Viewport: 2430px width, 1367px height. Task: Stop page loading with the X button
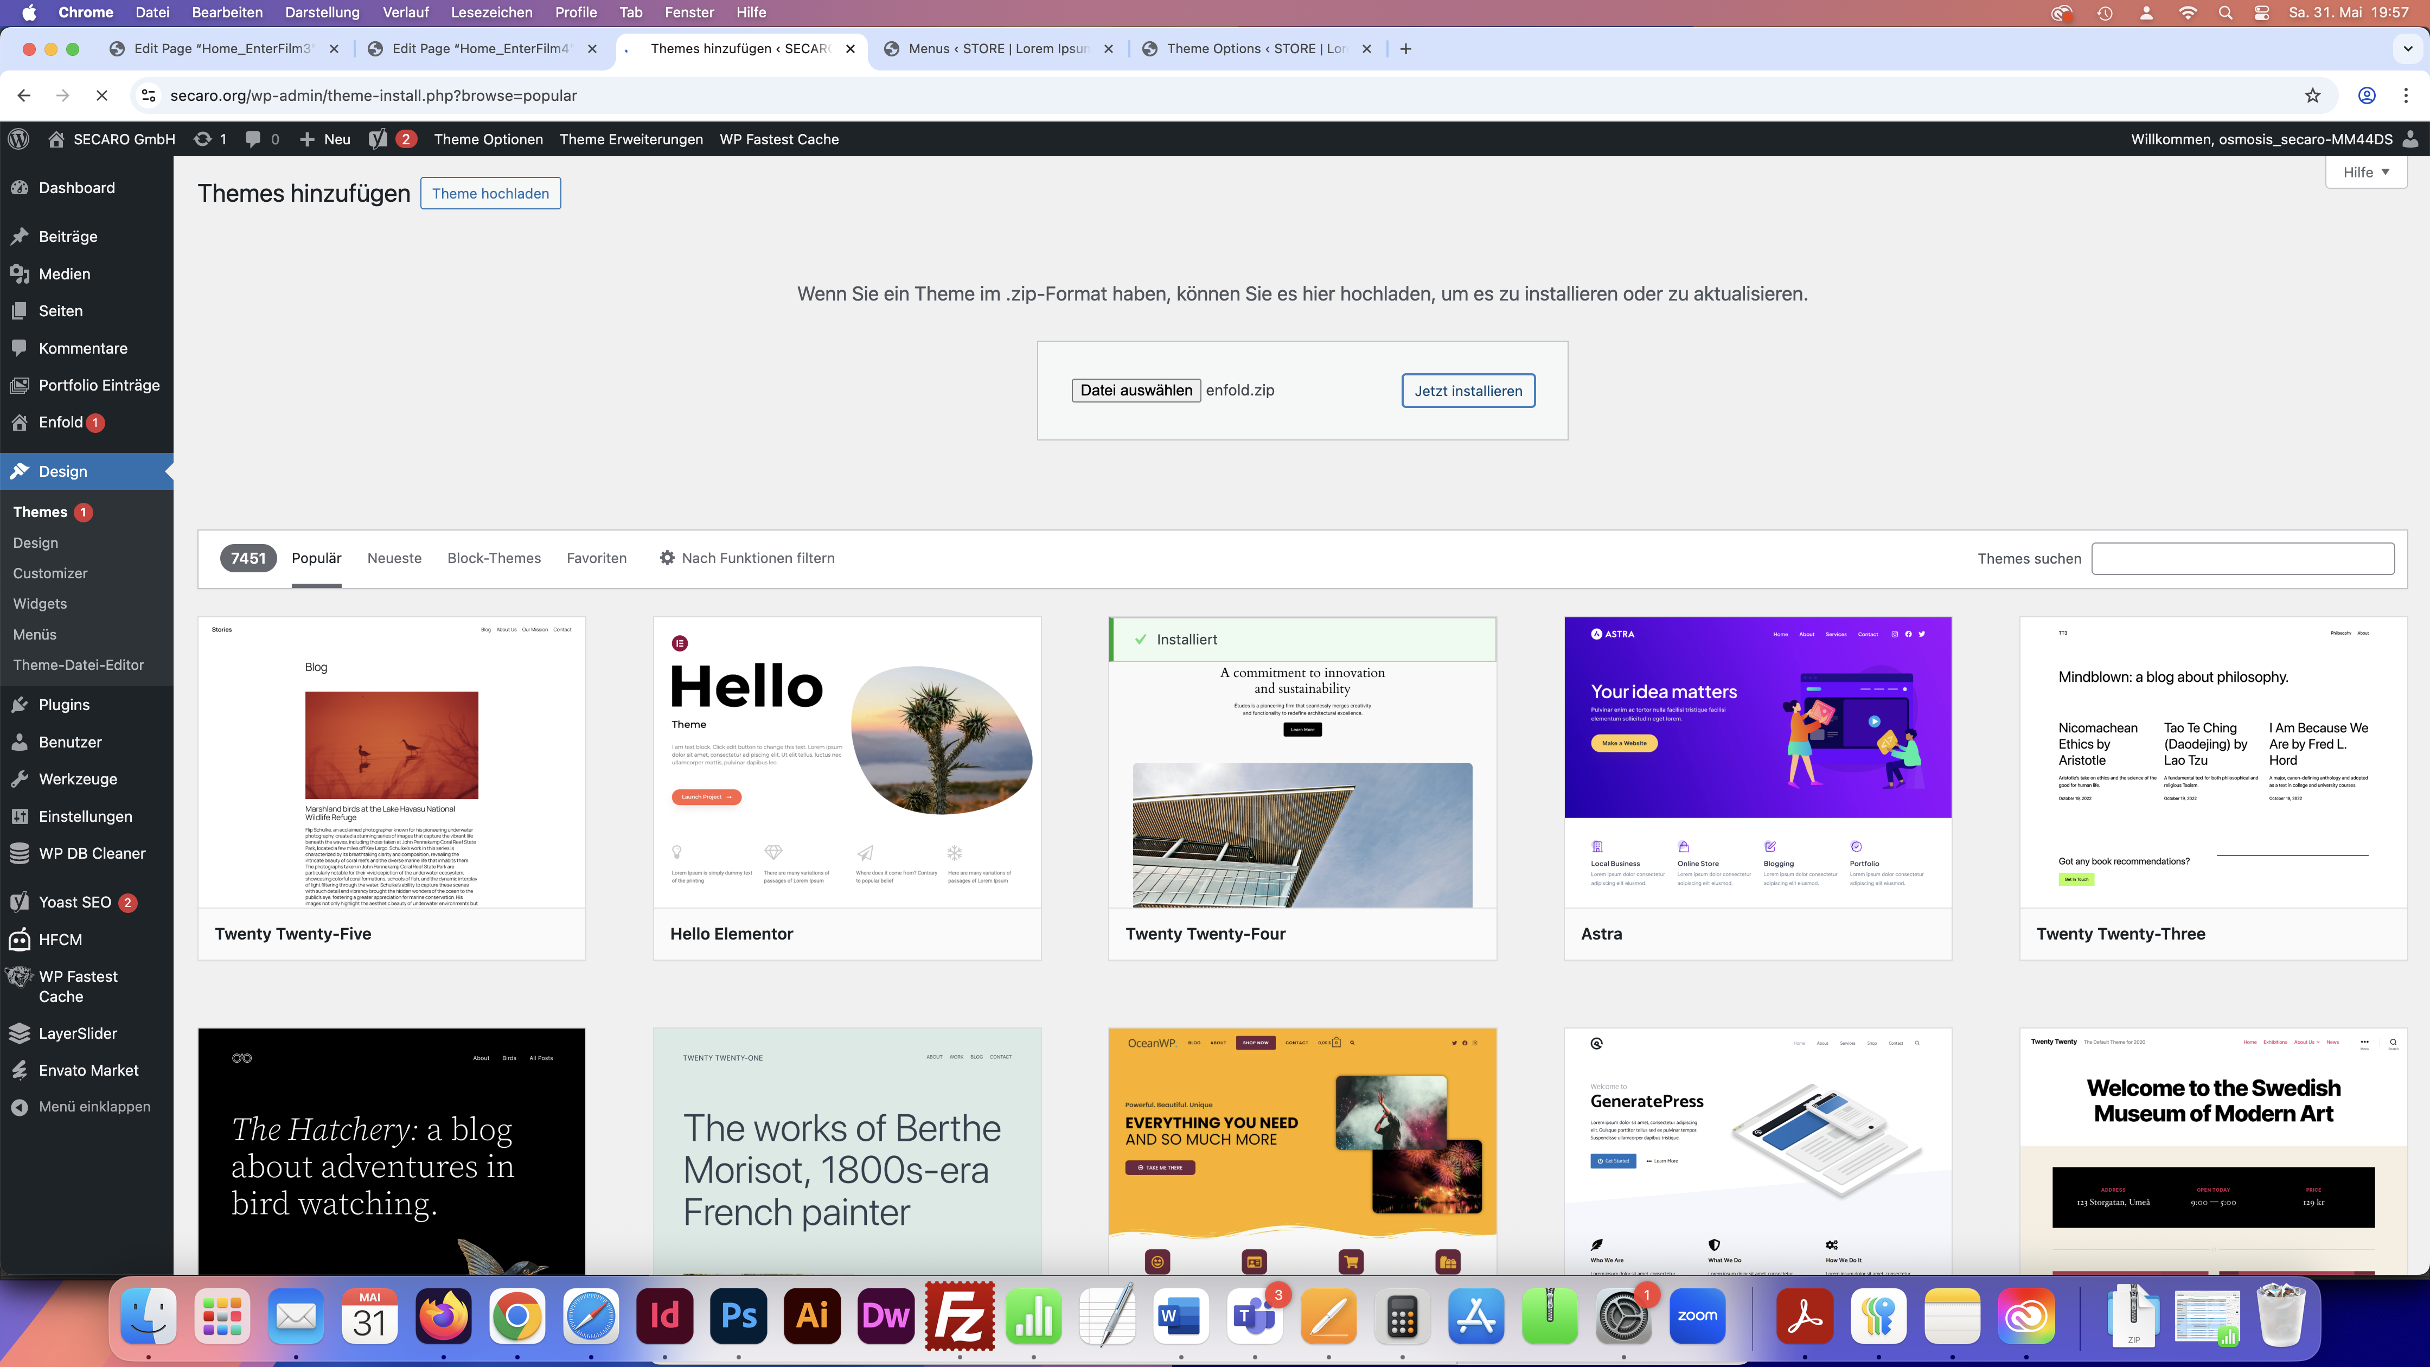102,95
